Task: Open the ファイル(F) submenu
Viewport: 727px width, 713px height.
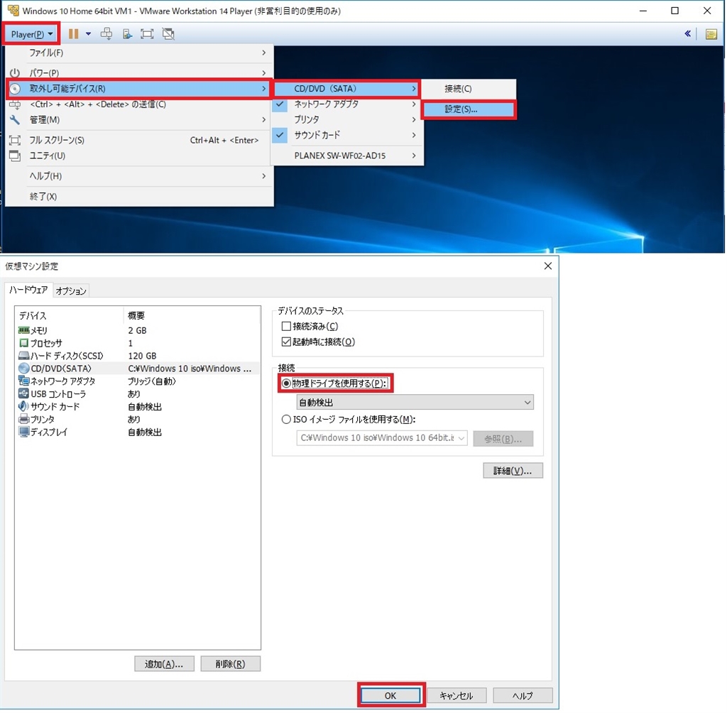Action: point(138,53)
